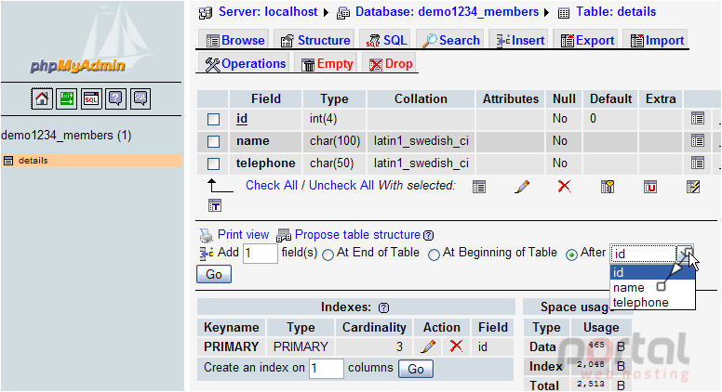Select At End of Table radio
722x392 pixels.
328,255
